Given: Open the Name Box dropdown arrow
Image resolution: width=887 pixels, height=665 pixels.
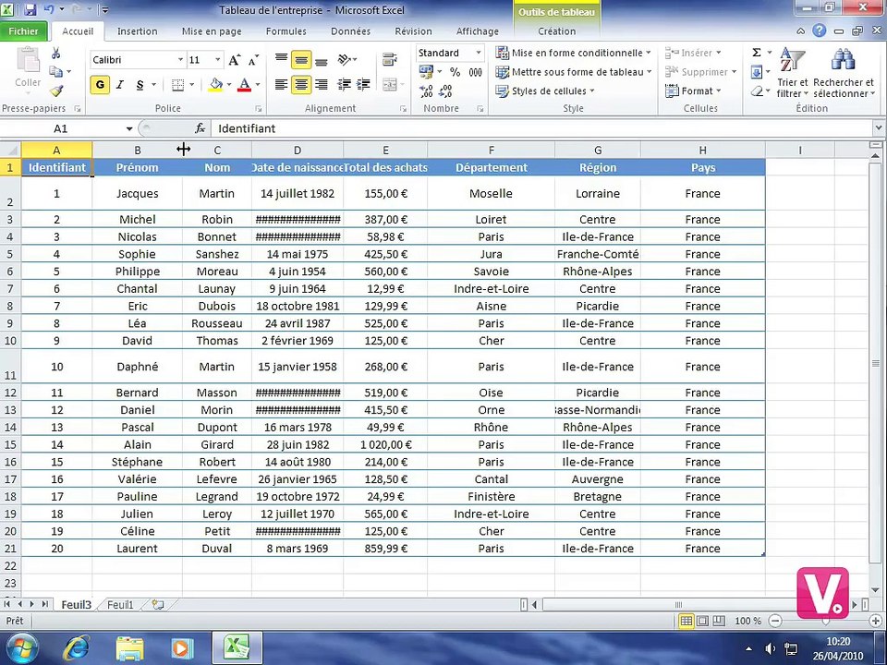Looking at the screenshot, I should coord(129,129).
